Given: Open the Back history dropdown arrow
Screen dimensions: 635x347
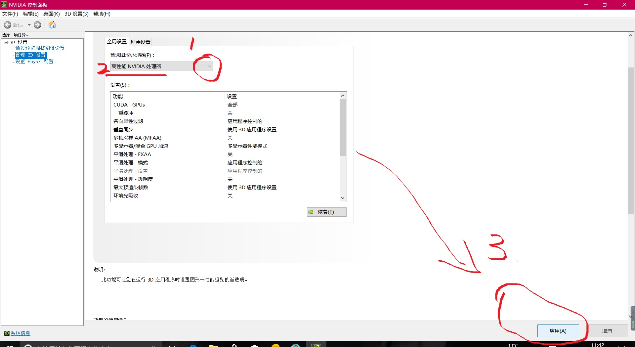Looking at the screenshot, I should pyautogui.click(x=29, y=25).
